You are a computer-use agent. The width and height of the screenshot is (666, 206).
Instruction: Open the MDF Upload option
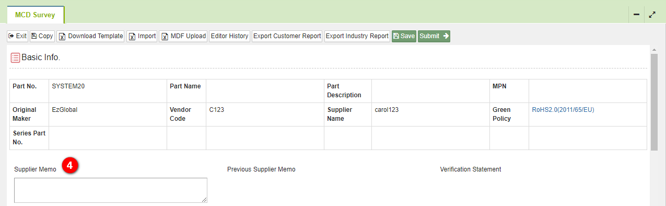coord(183,36)
